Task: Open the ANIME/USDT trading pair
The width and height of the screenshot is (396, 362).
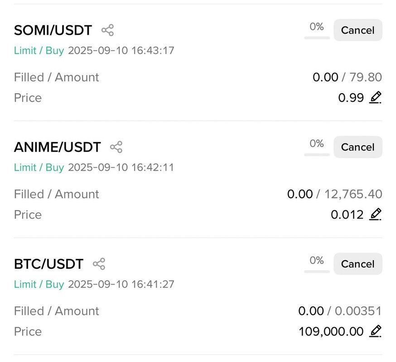Action: click(x=58, y=147)
